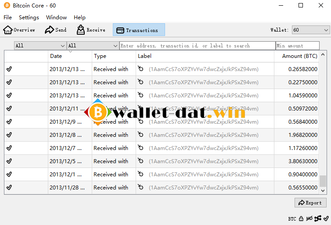The image size is (331, 225).
Task: Click confirmed checkmark for 0.50972000 transaction
Action: (9, 108)
